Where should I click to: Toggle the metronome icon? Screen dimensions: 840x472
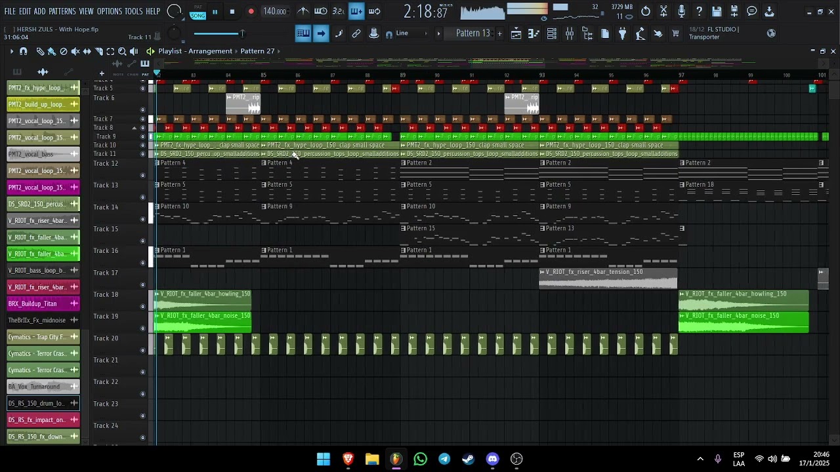click(303, 11)
